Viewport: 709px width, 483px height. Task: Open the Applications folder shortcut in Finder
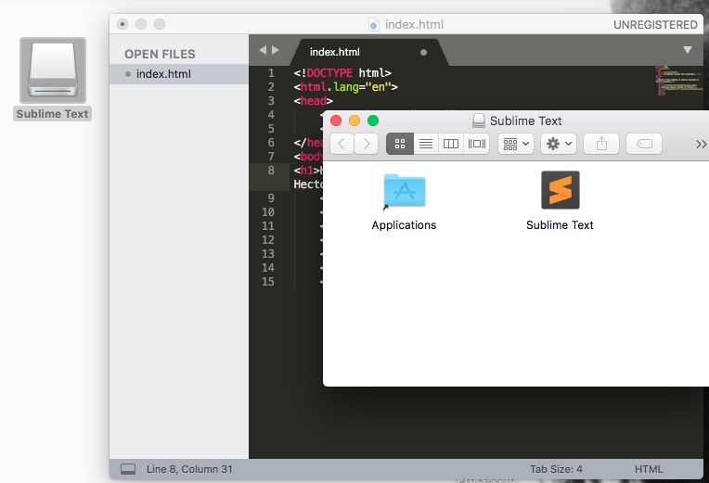(x=405, y=191)
